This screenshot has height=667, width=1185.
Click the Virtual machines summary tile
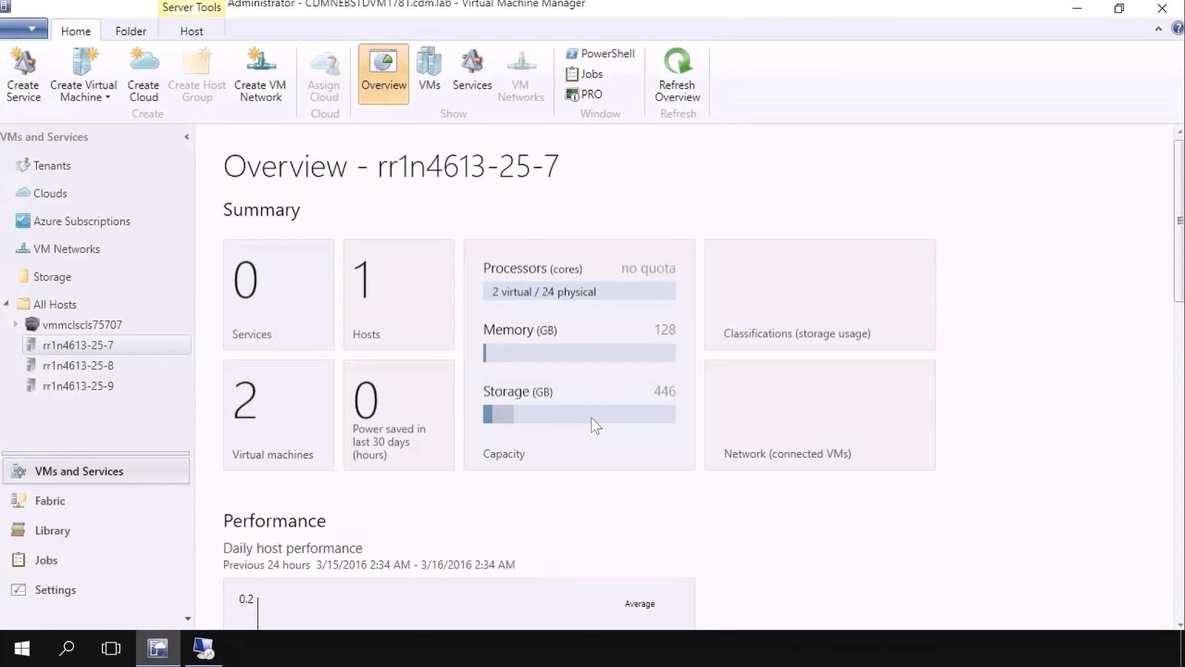[x=278, y=415]
